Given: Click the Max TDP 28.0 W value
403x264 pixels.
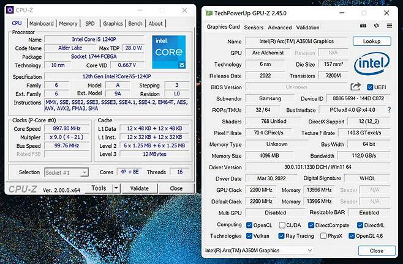Looking at the screenshot, I should 134,48.
